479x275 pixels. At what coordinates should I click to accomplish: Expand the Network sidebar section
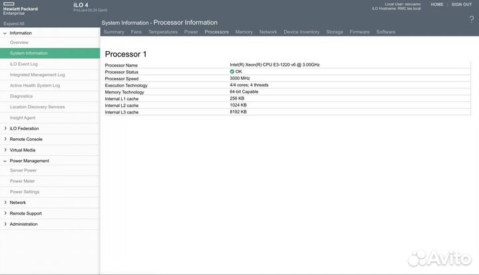click(x=5, y=203)
